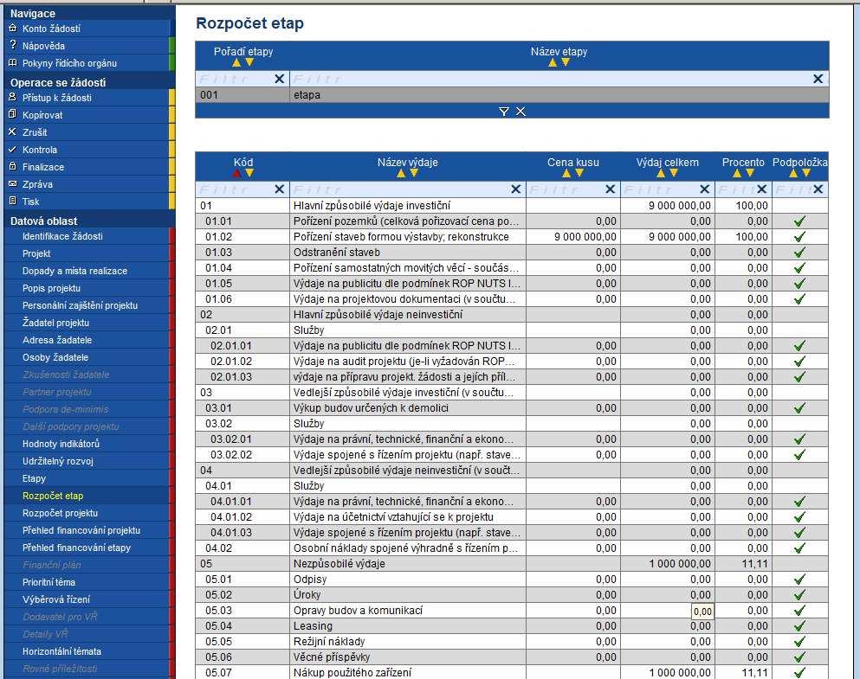This screenshot has width=860, height=679.
Task: Sort Výdaj celkem ascending
Action: 661,173
